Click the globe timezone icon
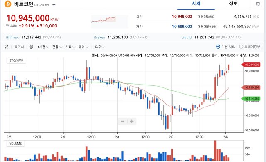Screen dimensions: 266x162 tap(31, 47)
